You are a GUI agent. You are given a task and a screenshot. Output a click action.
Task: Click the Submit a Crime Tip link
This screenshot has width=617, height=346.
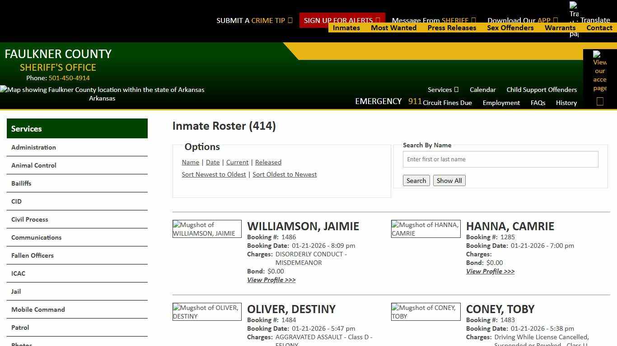[254, 20]
